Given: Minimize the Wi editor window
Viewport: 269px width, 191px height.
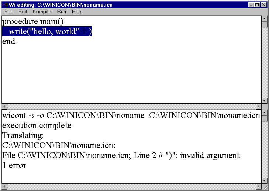Looking at the screenshot, I should 251,5.
